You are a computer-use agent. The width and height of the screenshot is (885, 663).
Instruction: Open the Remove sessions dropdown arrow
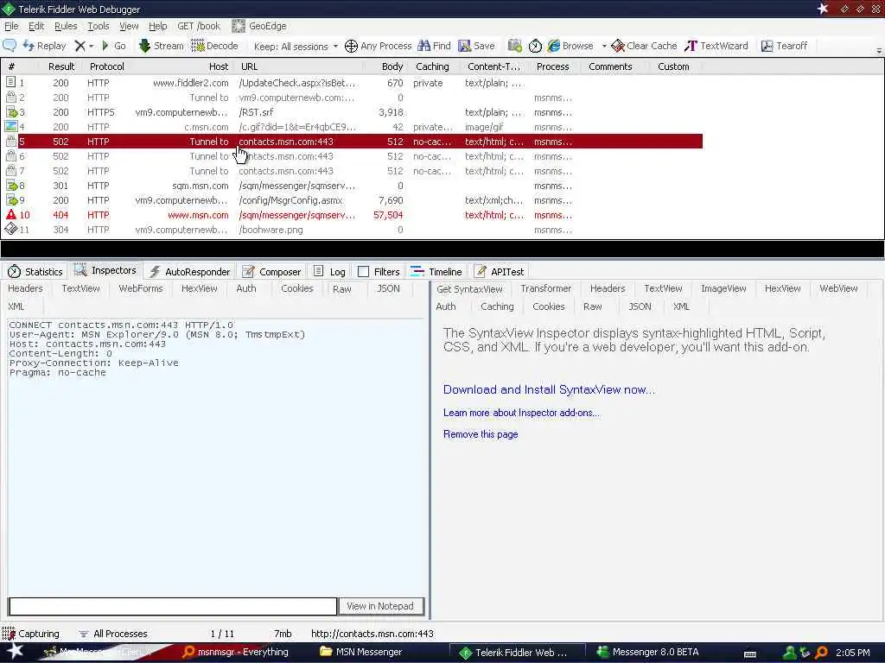point(90,46)
